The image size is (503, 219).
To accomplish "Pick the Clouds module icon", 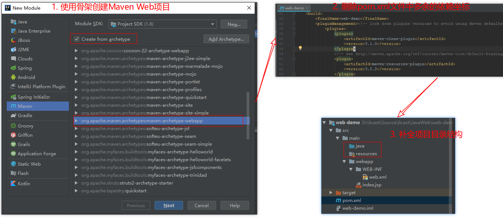I will [14, 59].
